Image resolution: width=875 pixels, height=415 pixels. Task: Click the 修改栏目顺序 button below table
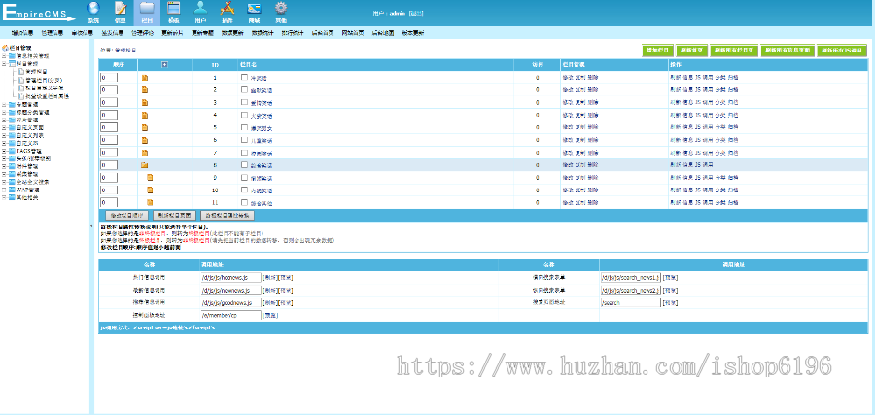pos(127,215)
